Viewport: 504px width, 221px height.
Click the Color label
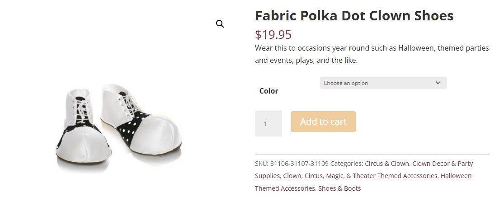pos(268,91)
